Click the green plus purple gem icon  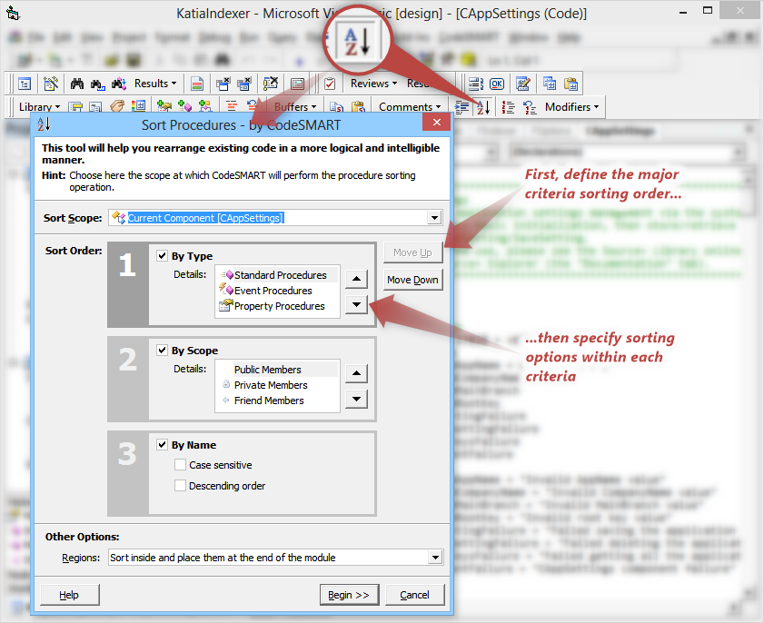click(x=184, y=106)
